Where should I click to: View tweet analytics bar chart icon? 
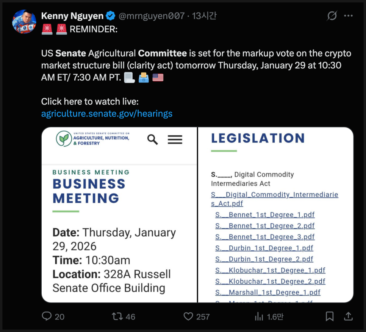click(x=259, y=316)
